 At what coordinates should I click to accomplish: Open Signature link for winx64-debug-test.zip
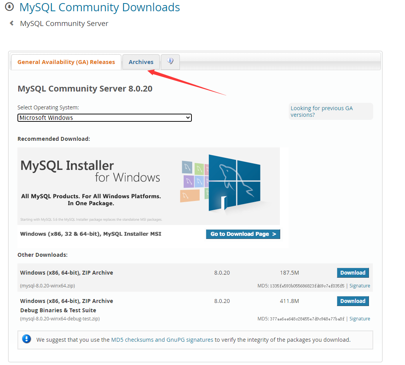[x=360, y=319]
